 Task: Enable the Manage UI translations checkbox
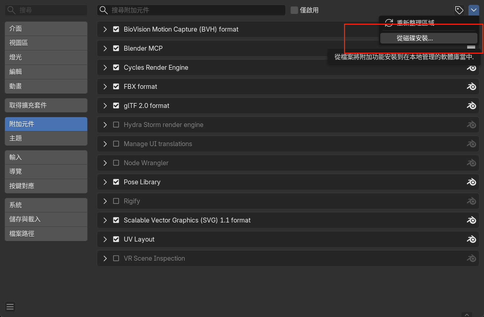(116, 144)
